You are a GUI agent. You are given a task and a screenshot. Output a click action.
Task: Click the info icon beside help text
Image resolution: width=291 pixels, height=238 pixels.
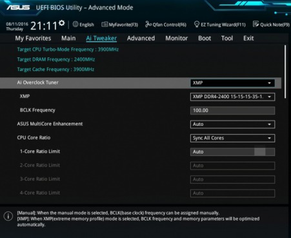pyautogui.click(x=8, y=216)
